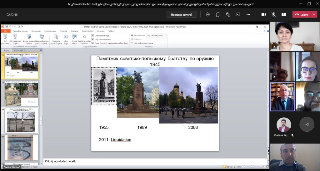Unmute the microphone in Teams toolbar
The image size is (320, 171).
coord(274,14)
